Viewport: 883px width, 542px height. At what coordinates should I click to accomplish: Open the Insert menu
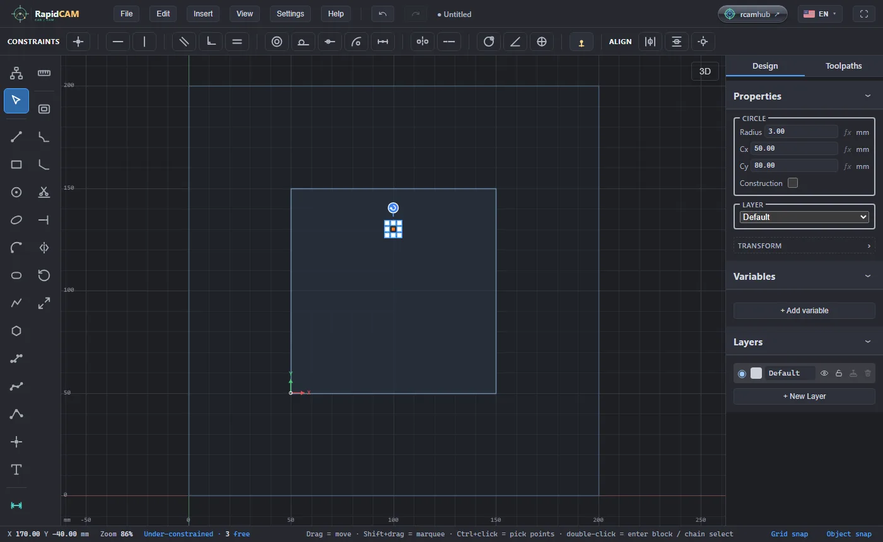pos(203,14)
